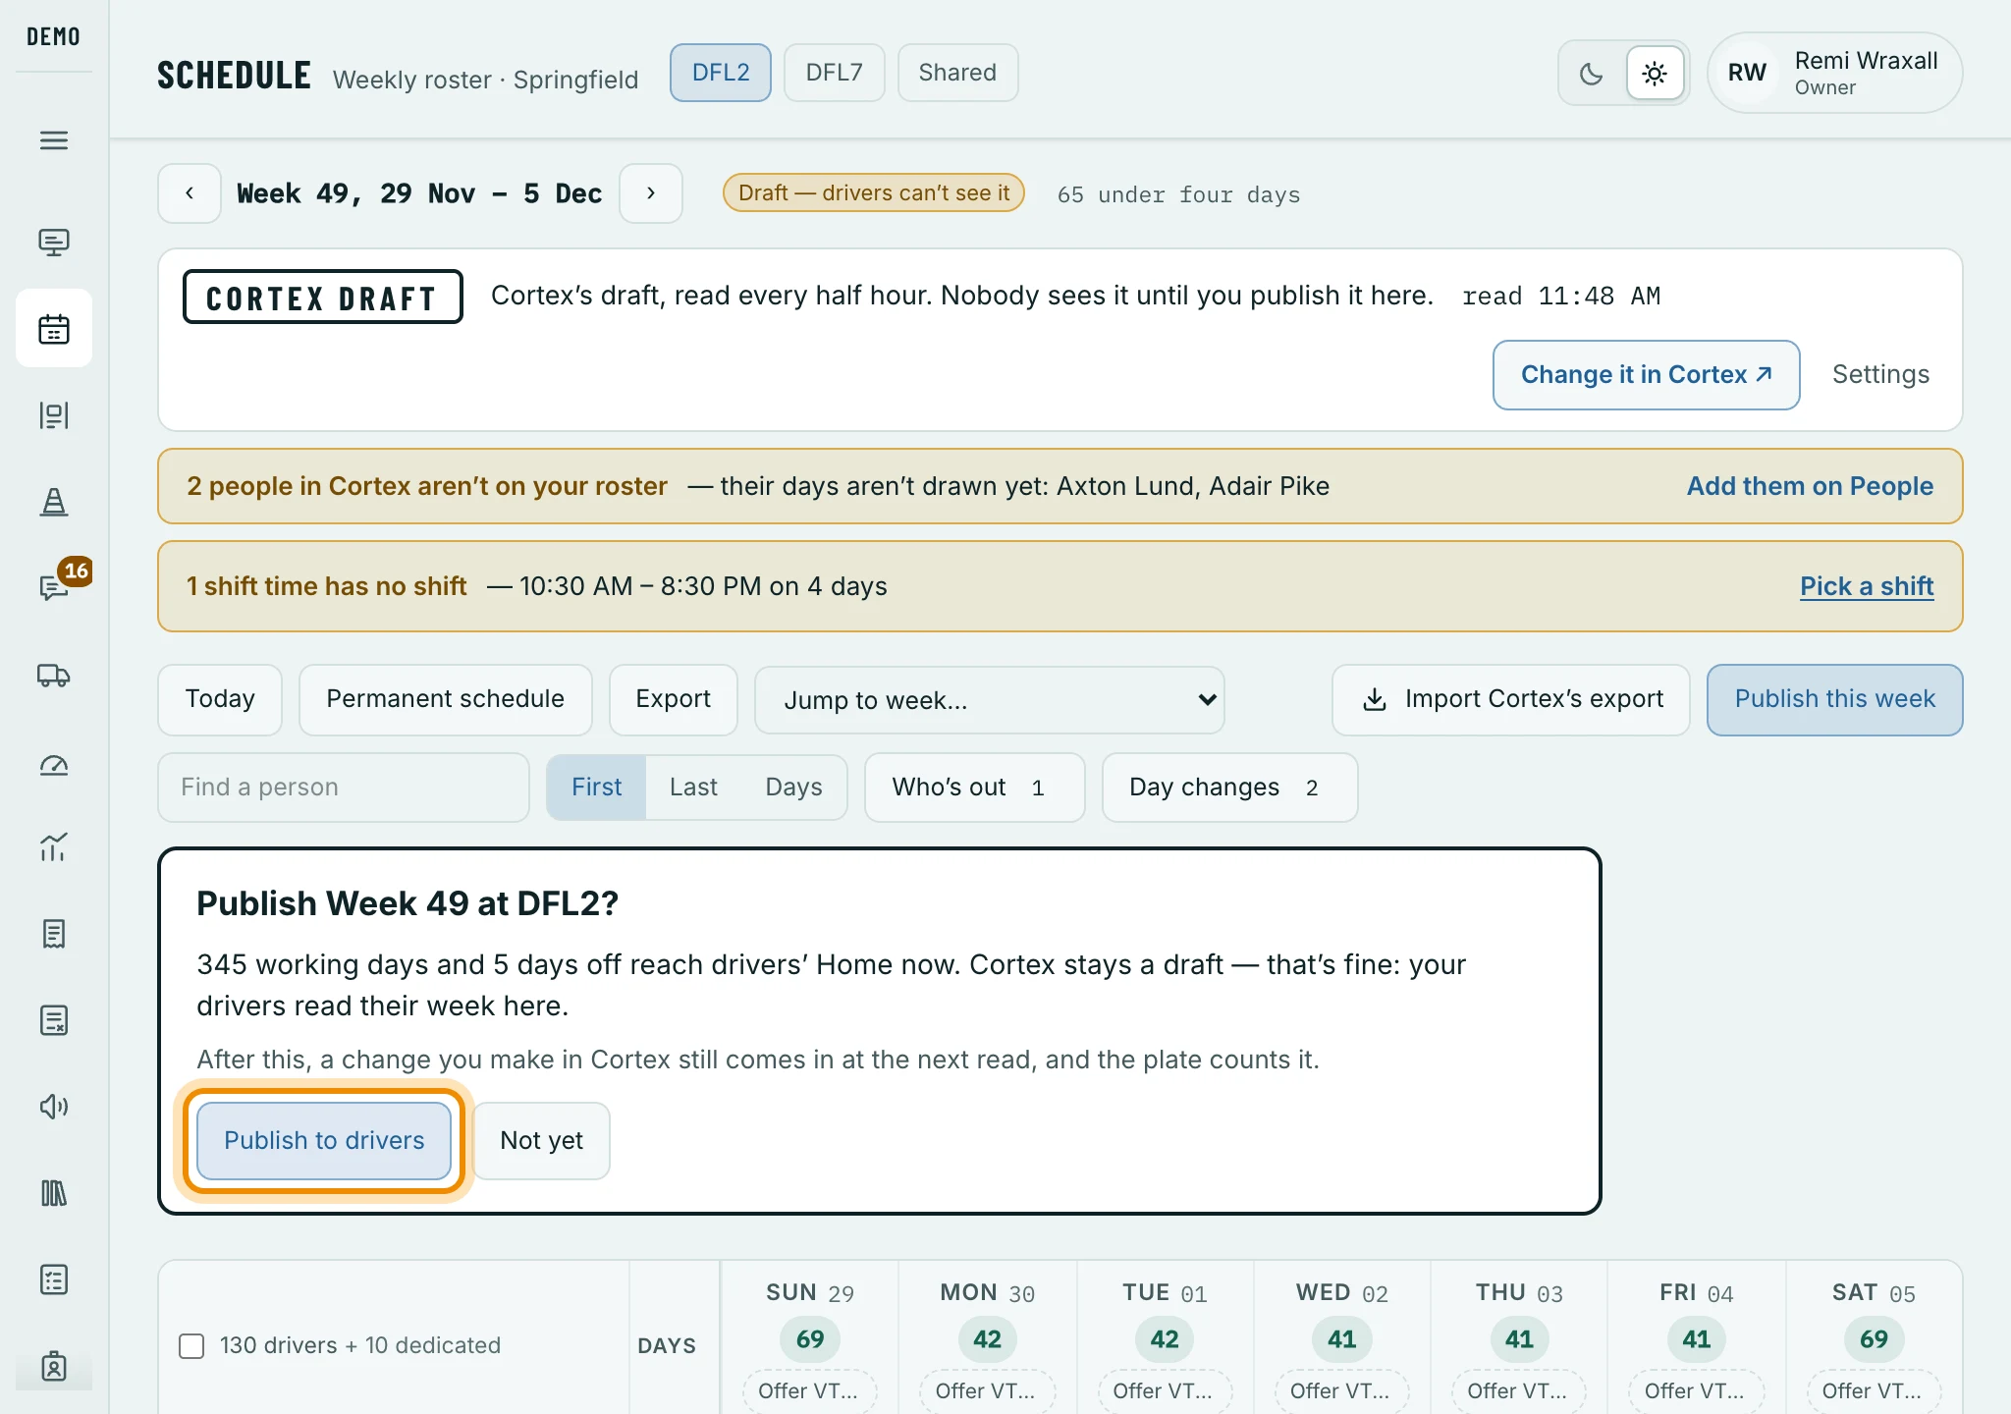Viewport: 2011px width, 1414px height.
Task: Select the DFL2 station tab
Action: 721,73
